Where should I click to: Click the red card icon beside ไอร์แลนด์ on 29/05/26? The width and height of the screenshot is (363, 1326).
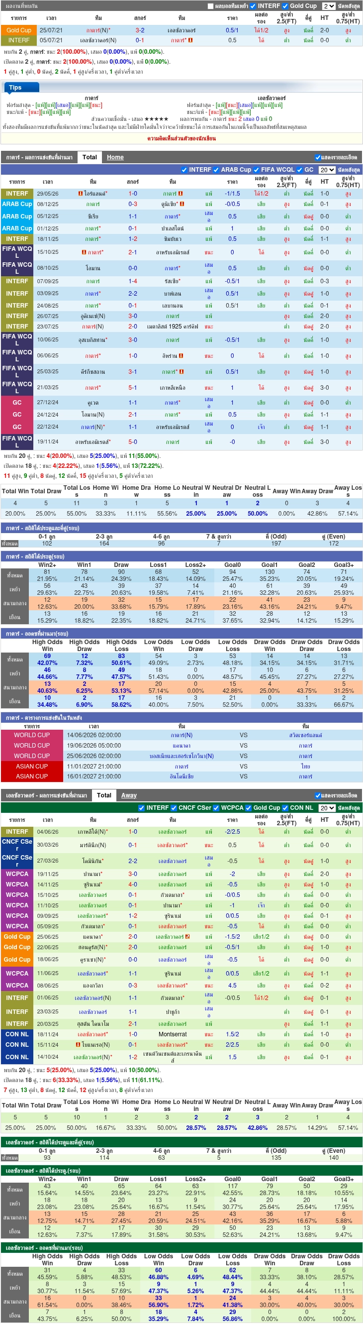tap(80, 194)
